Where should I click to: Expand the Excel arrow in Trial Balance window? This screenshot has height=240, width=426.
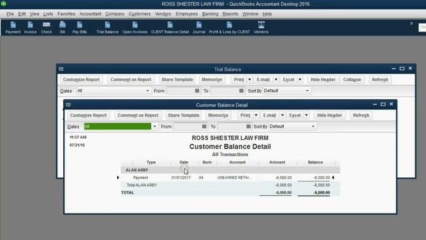pos(300,79)
